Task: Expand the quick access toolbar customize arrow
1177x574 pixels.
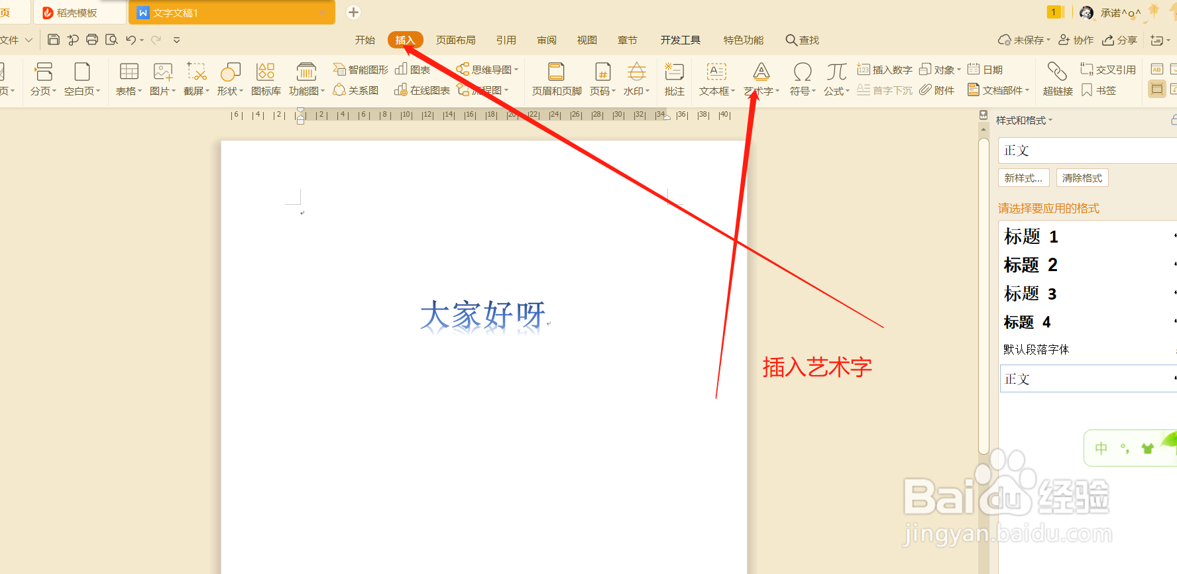Action: pos(177,40)
